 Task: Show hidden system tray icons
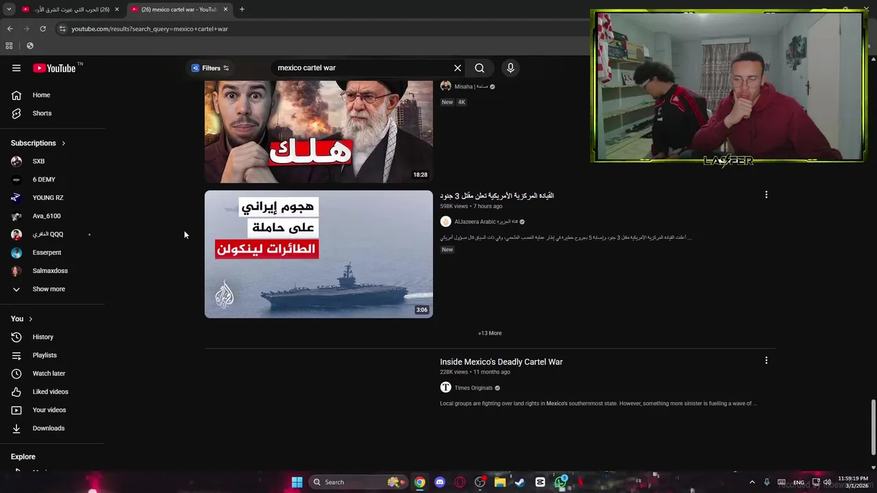pos(752,482)
